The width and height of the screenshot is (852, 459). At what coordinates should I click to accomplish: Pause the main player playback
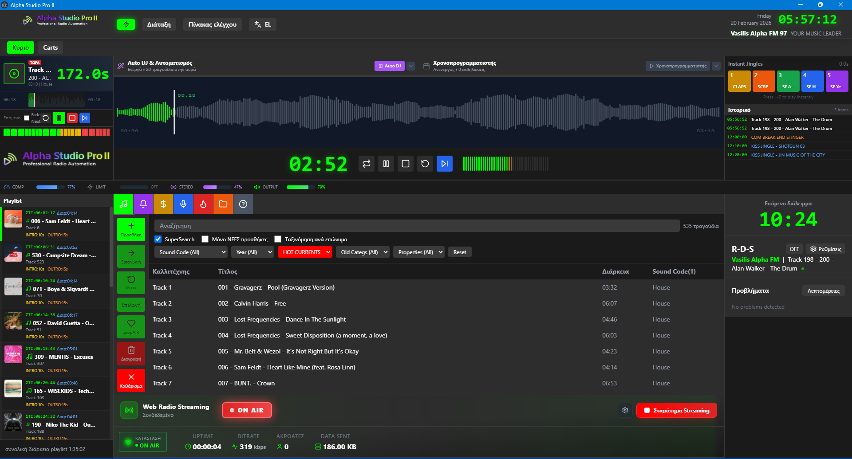point(386,164)
